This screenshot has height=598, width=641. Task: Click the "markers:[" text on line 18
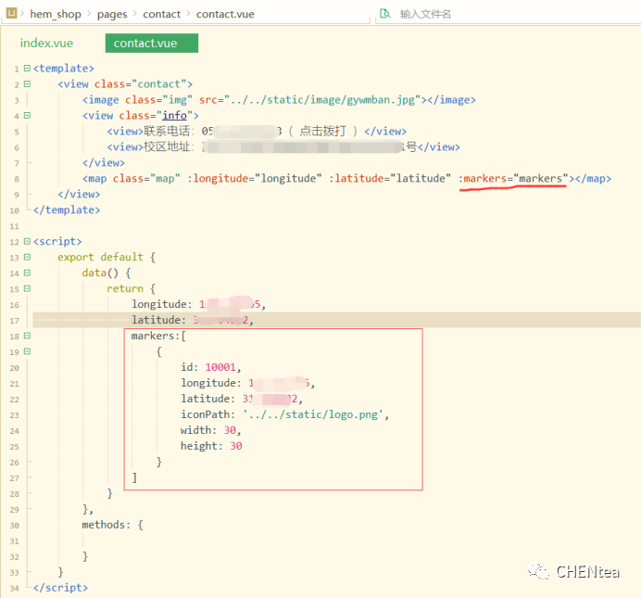(158, 336)
